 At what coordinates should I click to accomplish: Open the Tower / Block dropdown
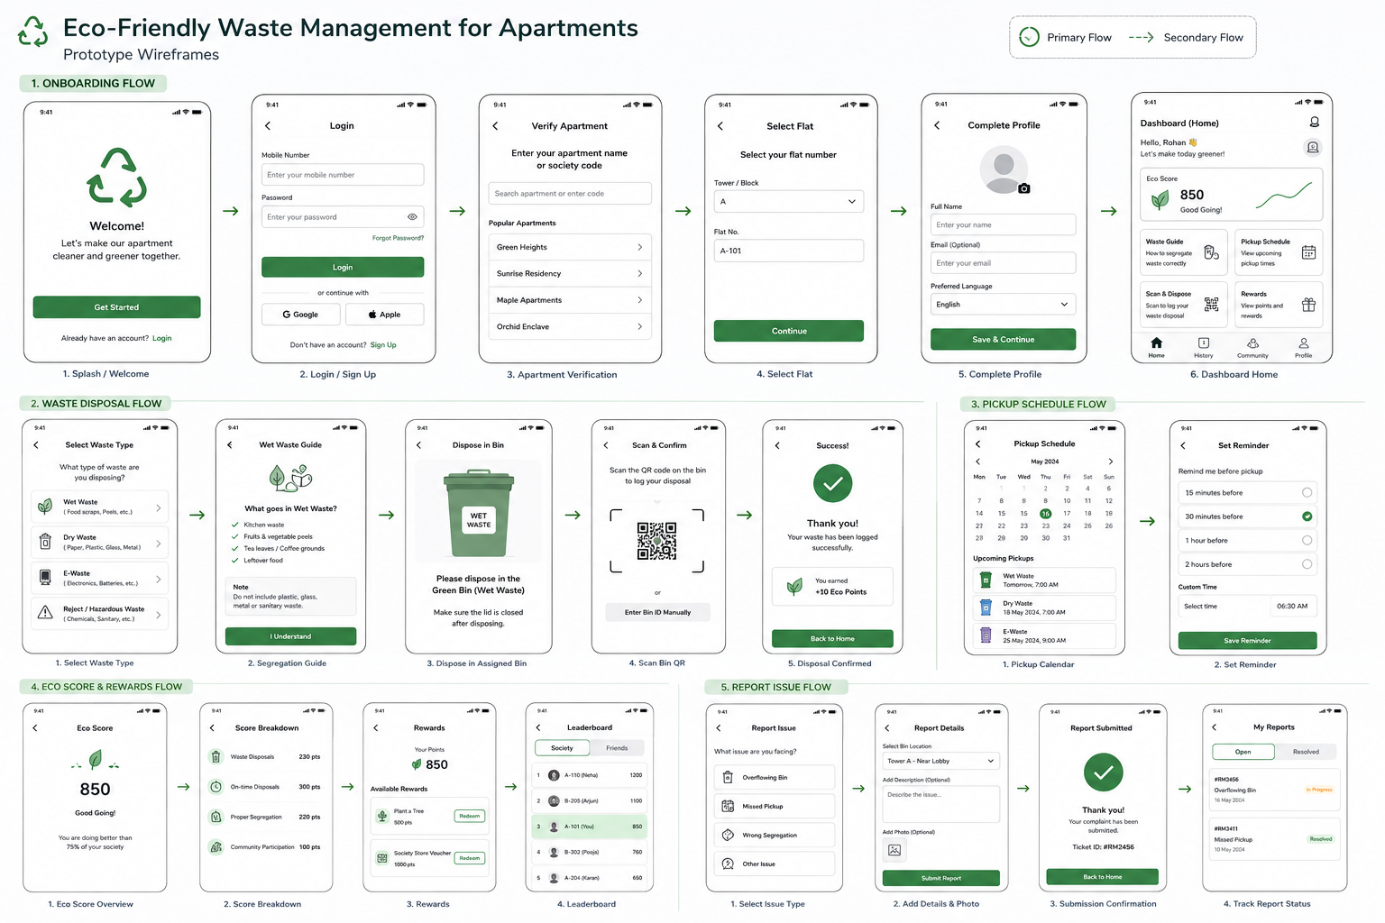(x=789, y=201)
